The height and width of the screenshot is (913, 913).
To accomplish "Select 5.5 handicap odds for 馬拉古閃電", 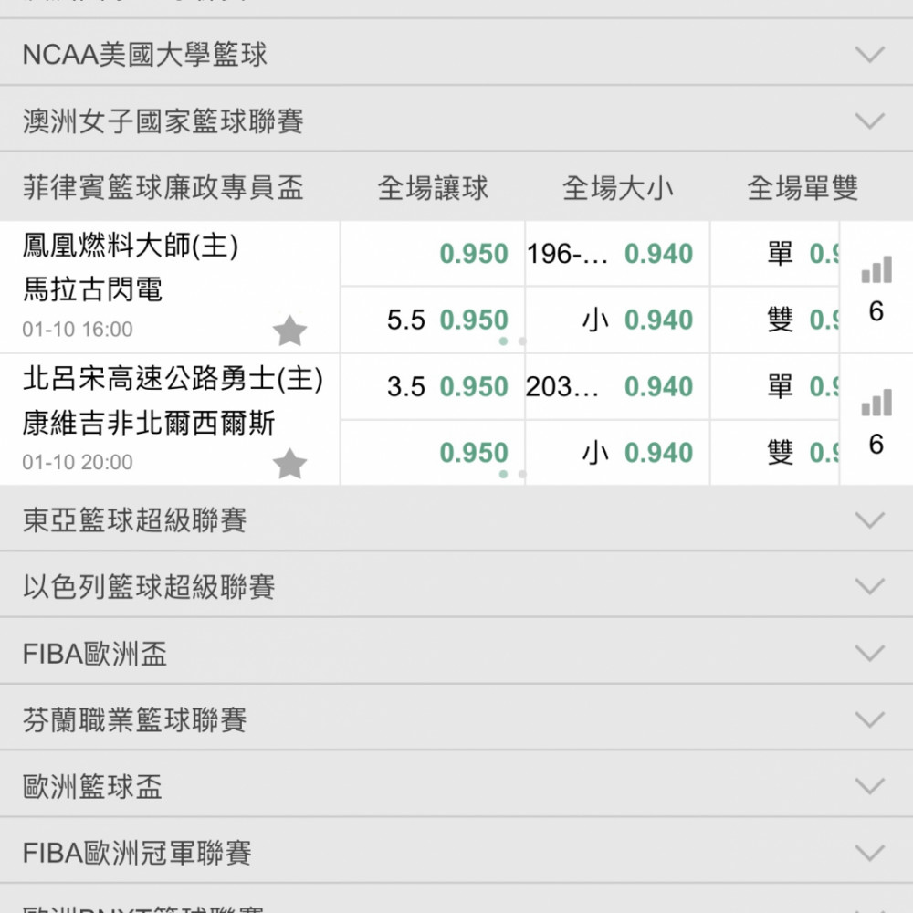I will point(433,320).
